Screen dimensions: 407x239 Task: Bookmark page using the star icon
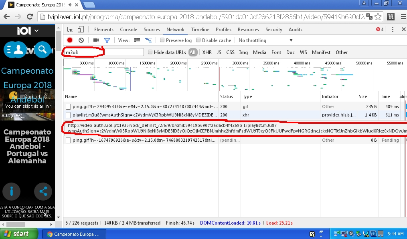(378, 17)
